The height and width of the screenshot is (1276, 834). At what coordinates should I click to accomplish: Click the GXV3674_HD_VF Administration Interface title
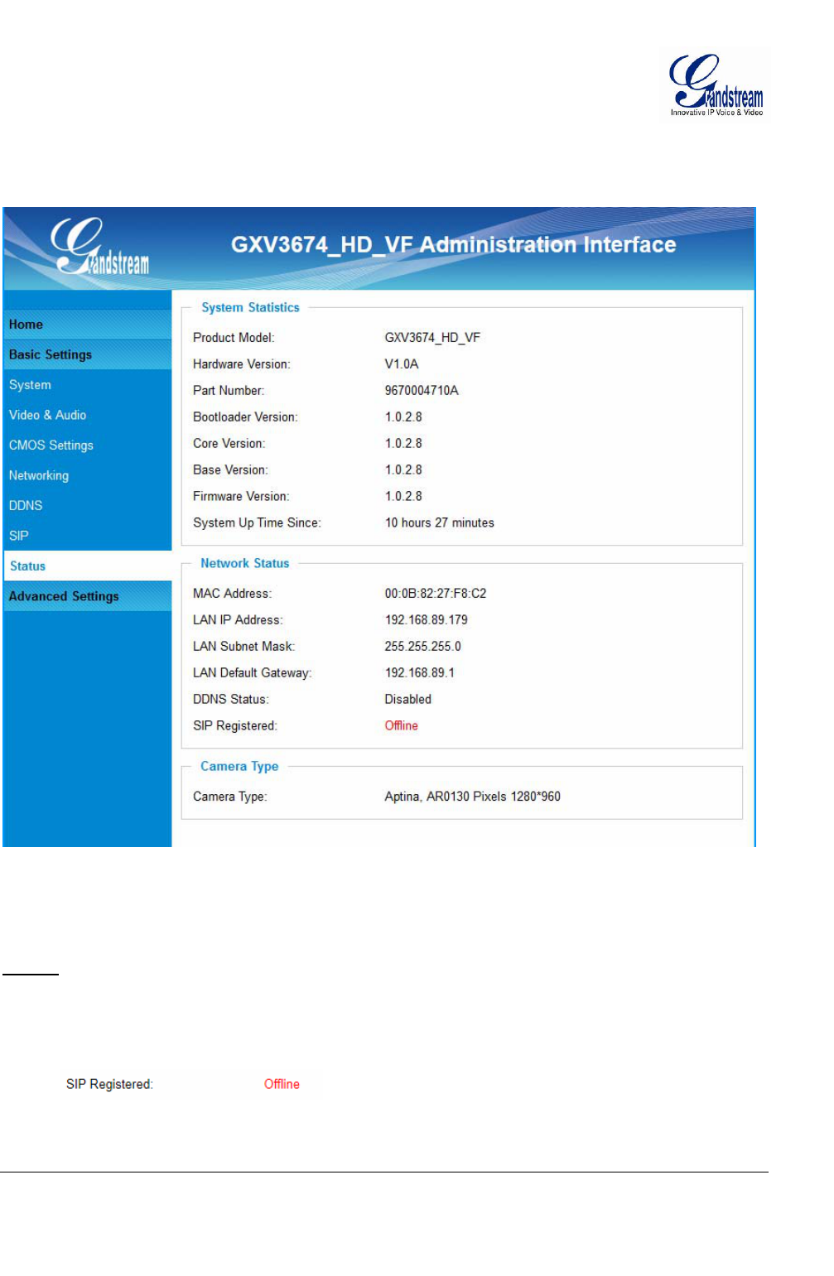point(453,245)
